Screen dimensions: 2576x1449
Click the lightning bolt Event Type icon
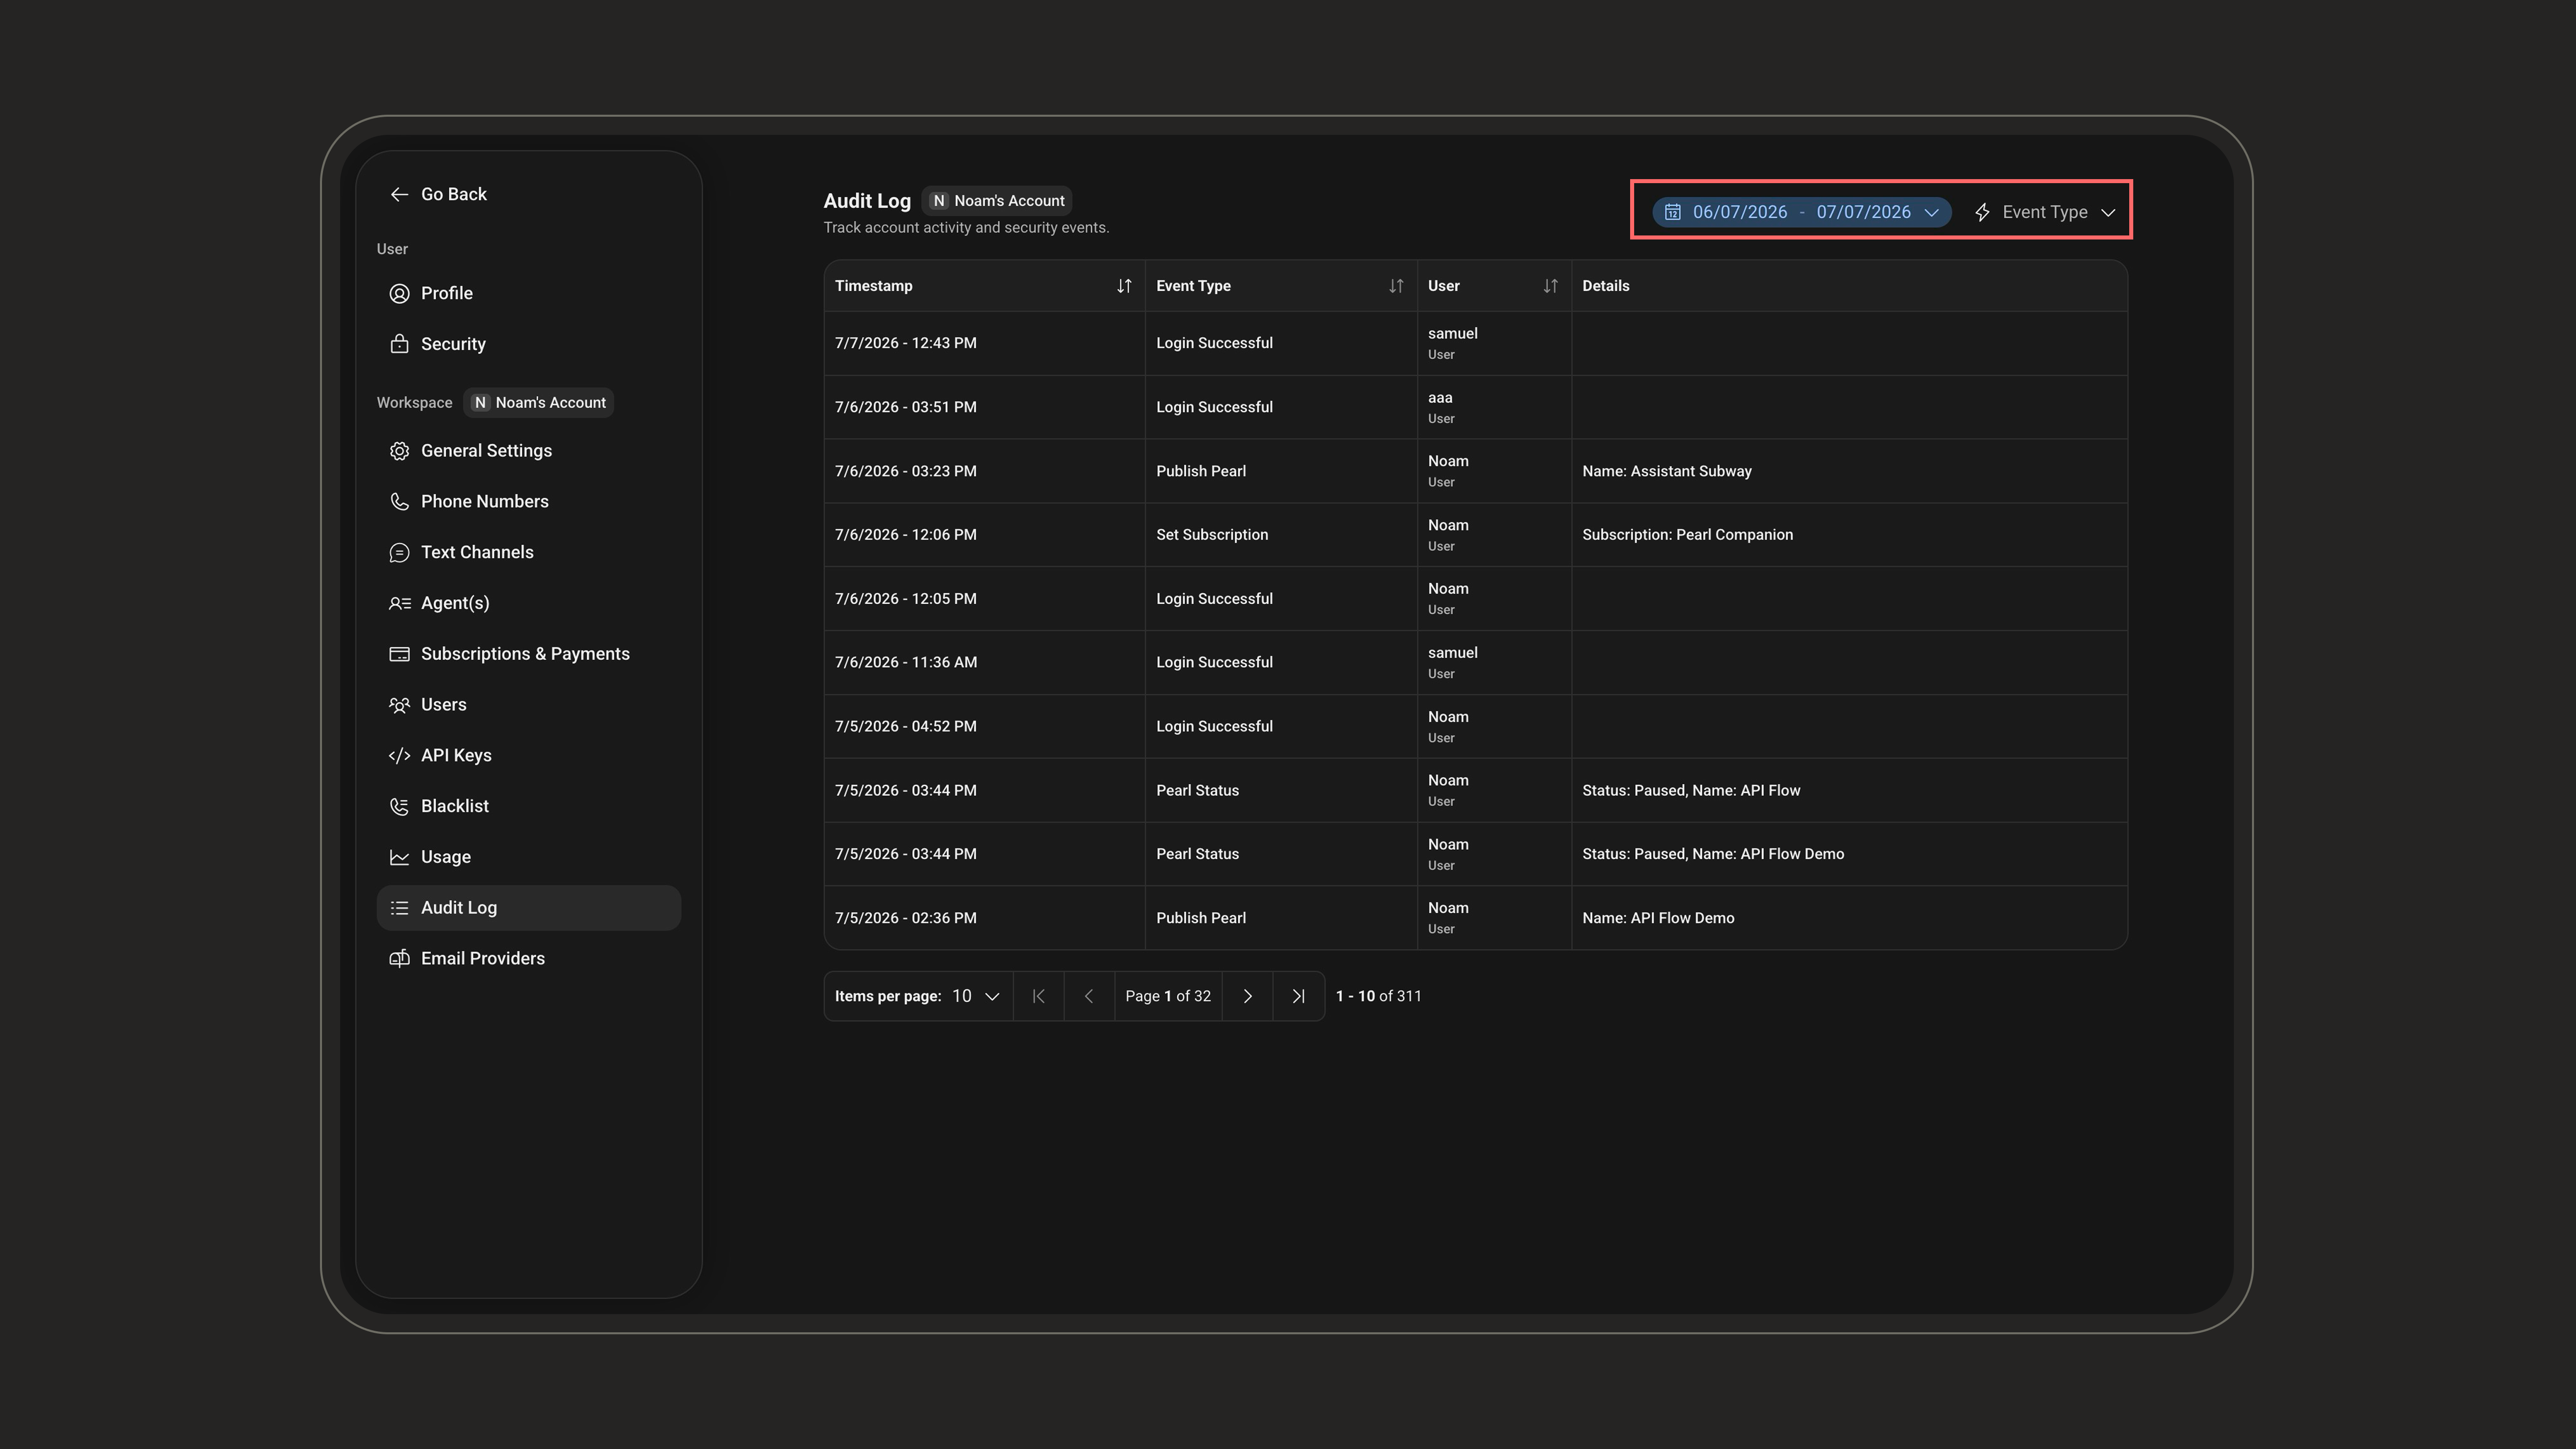(x=1982, y=212)
